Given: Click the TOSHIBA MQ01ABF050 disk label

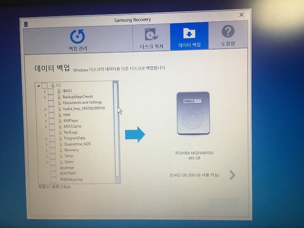Looking at the screenshot, I should point(194,153).
